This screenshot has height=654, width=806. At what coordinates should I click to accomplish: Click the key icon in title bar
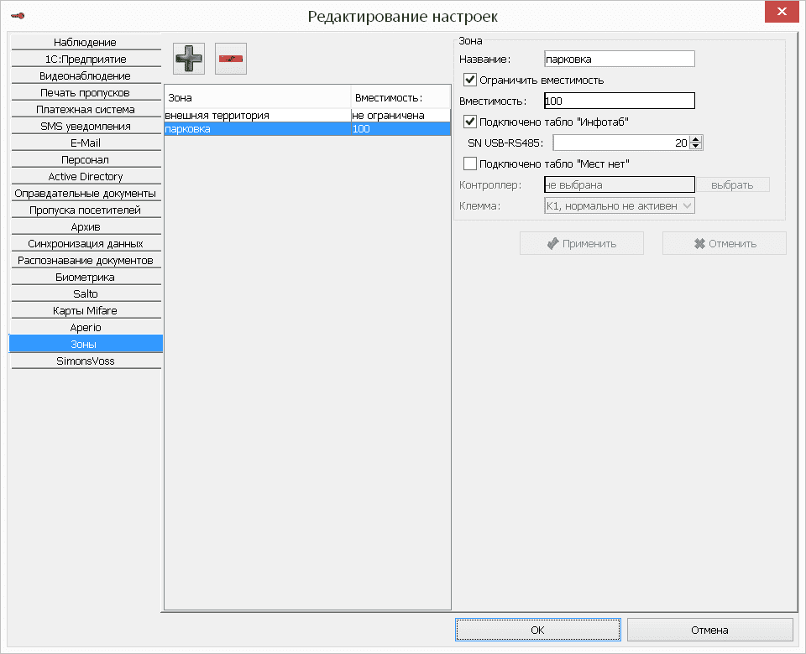16,14
